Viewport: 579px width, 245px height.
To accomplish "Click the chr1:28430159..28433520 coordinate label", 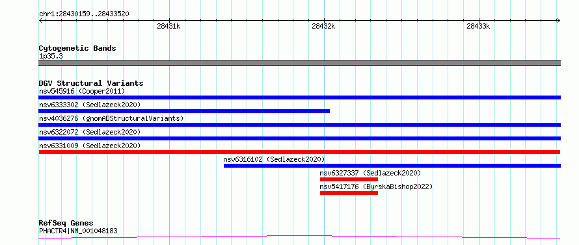I will tap(84, 14).
